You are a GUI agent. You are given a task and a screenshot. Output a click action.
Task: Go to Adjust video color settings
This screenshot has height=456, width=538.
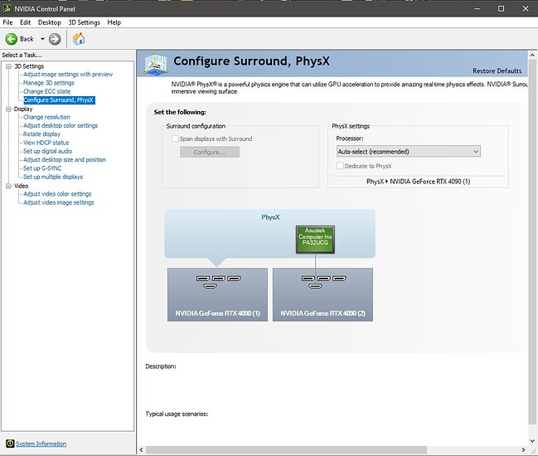tap(57, 194)
